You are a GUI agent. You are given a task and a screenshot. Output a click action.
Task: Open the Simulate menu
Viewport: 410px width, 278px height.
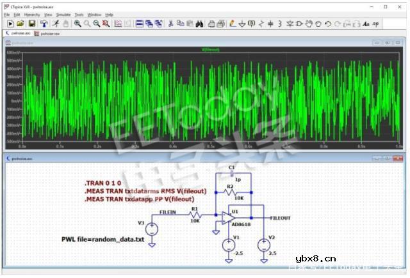tap(63, 14)
